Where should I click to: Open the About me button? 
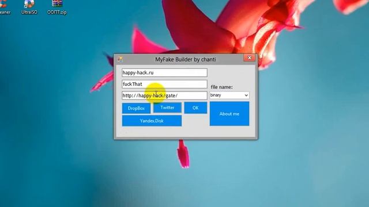coord(229,114)
